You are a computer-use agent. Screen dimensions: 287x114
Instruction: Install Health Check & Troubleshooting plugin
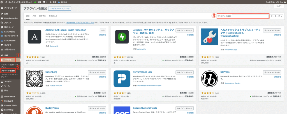point(272,30)
